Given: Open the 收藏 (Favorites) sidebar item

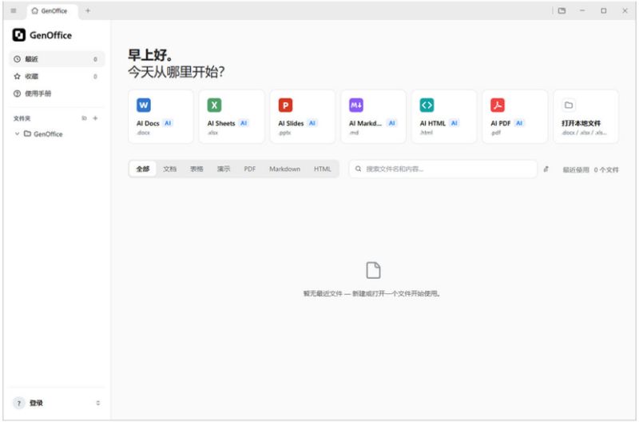Looking at the screenshot, I should (x=57, y=76).
